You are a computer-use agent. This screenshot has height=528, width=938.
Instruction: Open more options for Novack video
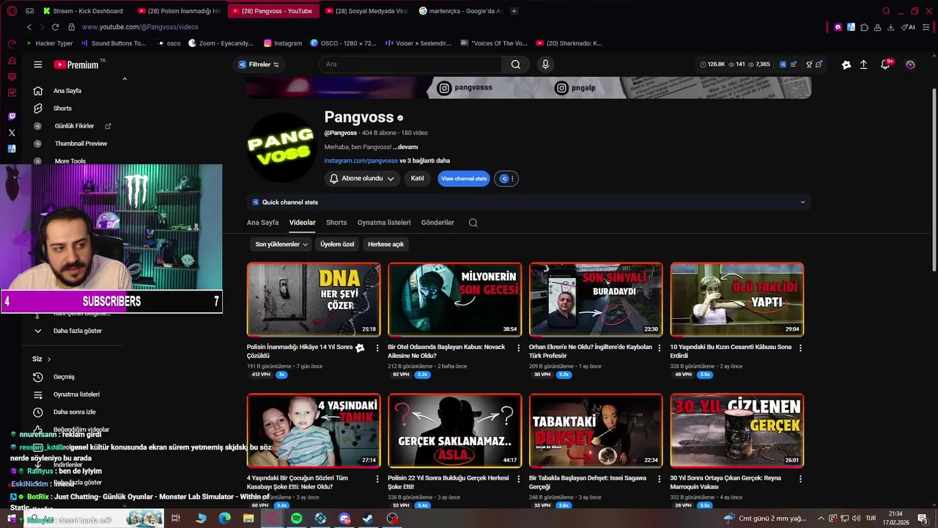pos(519,348)
